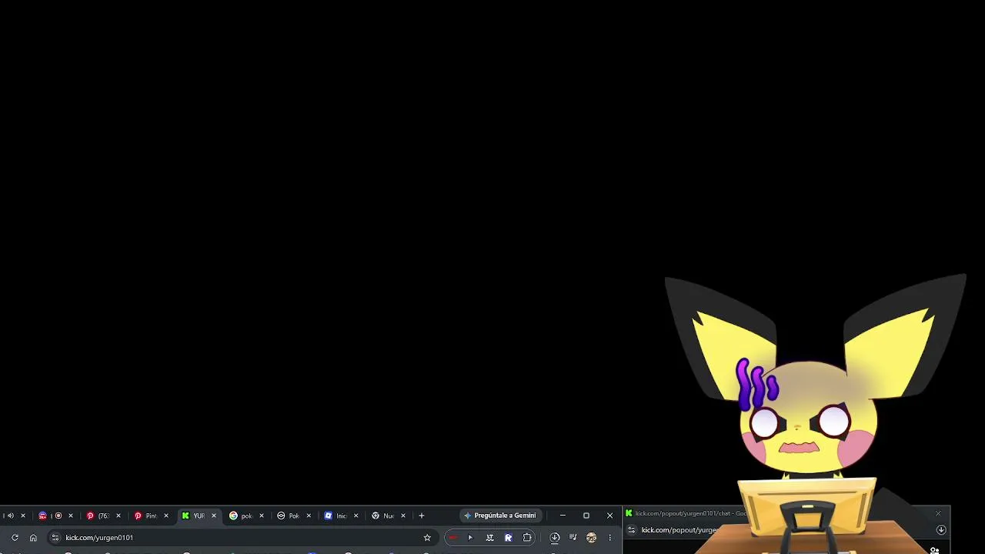Image resolution: width=985 pixels, height=554 pixels.
Task: Close the Google pok tab
Action: [x=262, y=516]
